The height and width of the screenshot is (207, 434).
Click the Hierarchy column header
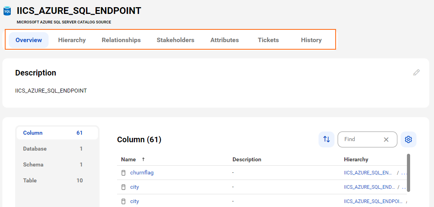coord(356,159)
